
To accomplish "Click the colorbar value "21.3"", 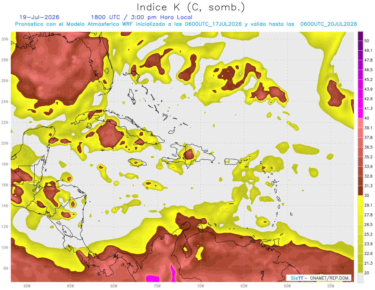I will coord(368,263).
